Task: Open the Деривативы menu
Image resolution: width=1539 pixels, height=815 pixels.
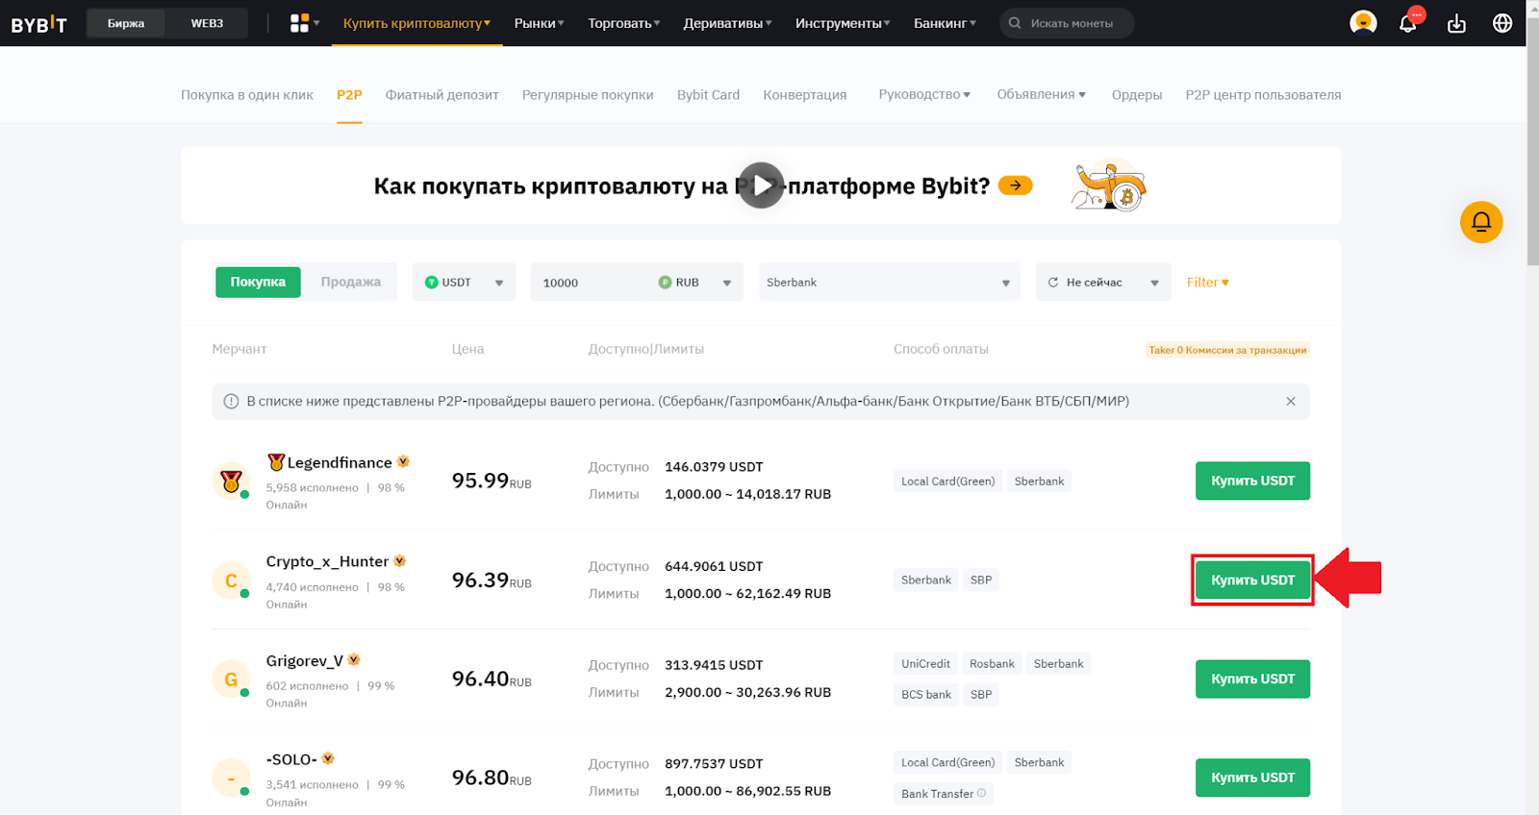Action: click(x=727, y=23)
